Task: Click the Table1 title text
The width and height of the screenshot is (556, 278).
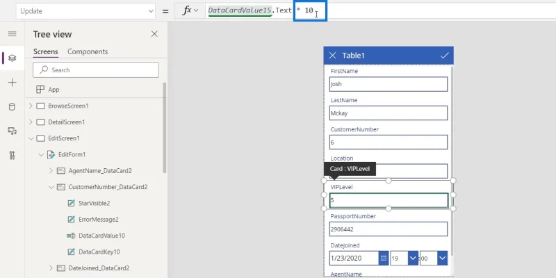Action: point(353,56)
